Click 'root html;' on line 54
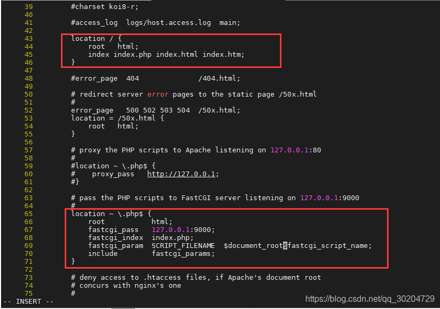This screenshot has width=440, height=309. tap(113, 126)
